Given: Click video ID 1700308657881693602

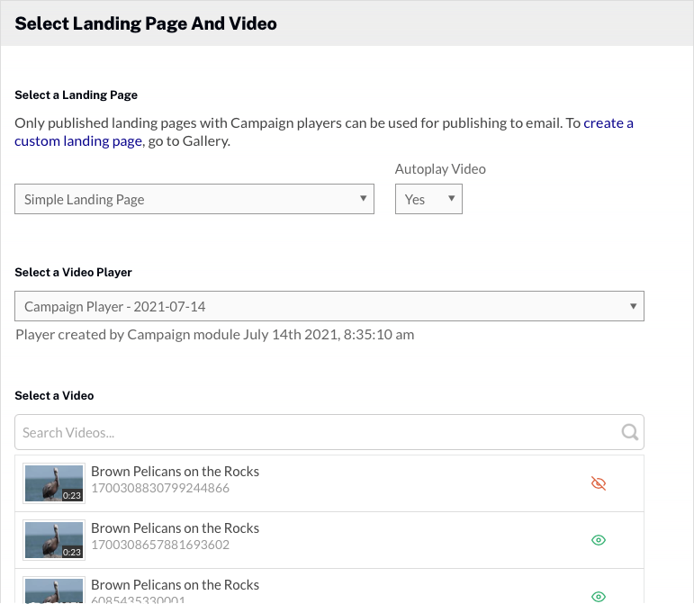Looking at the screenshot, I should coord(160,545).
